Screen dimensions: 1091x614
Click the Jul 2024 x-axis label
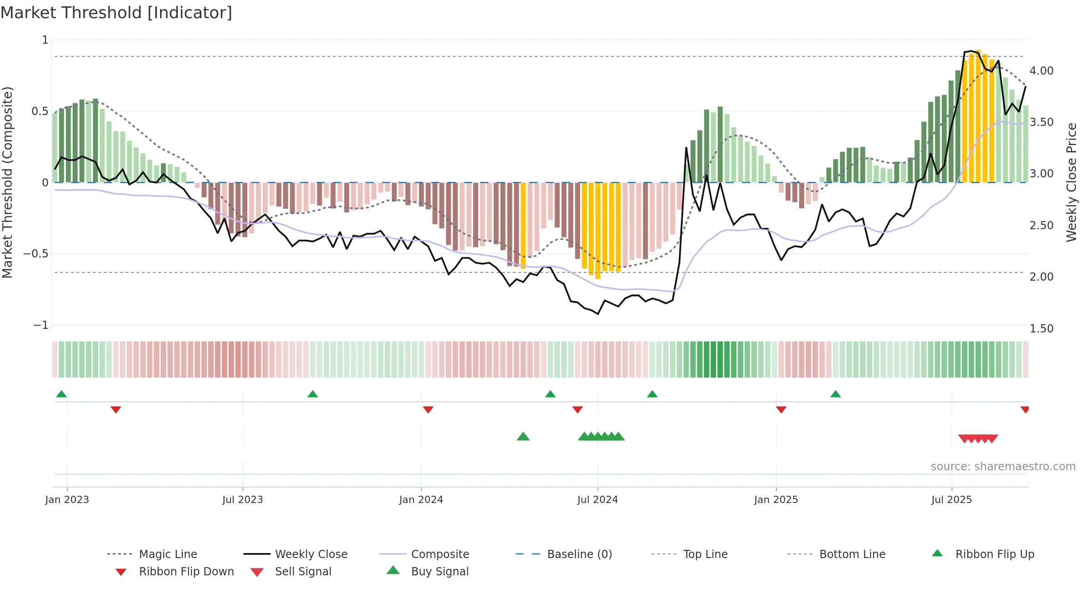coord(598,499)
